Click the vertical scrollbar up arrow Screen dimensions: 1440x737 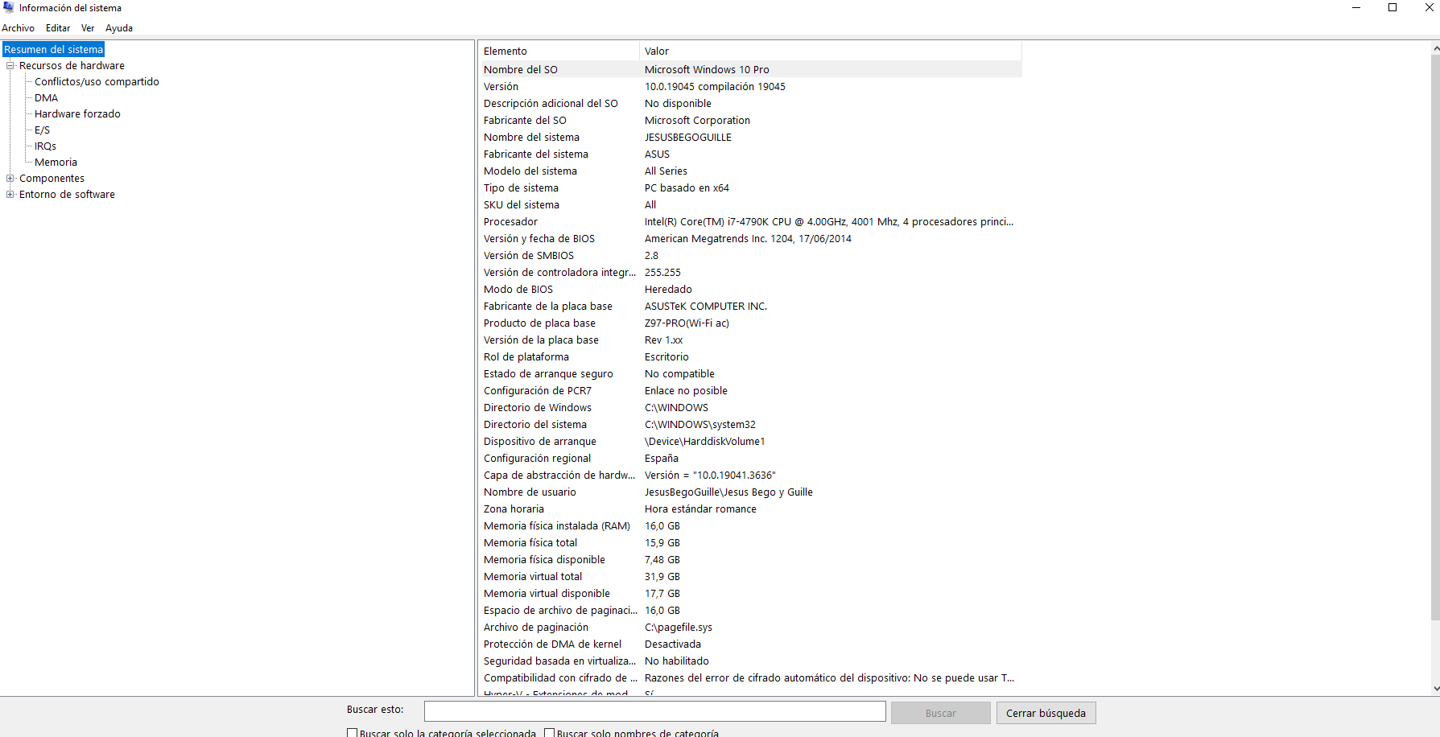tap(1435, 48)
